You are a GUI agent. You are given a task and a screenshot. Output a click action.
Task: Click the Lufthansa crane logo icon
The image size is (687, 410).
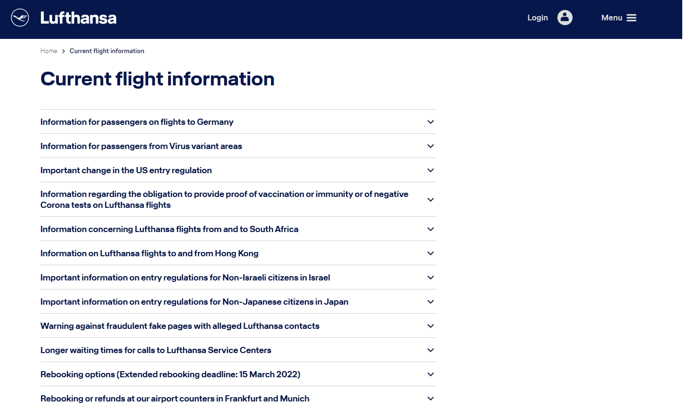click(x=20, y=18)
